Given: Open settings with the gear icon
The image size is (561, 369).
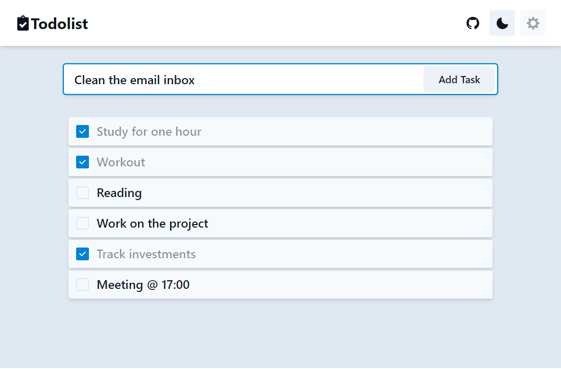Looking at the screenshot, I should (x=533, y=23).
